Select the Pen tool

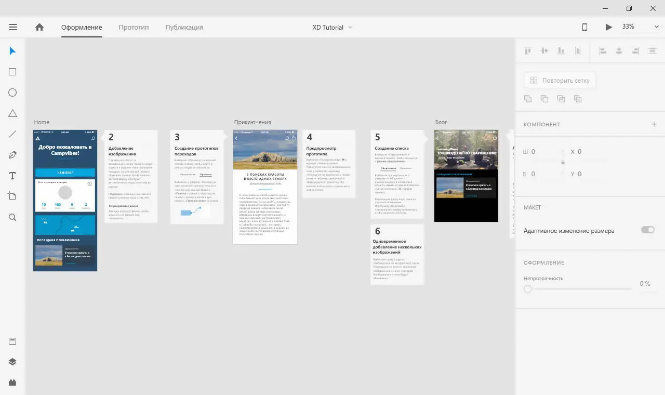tap(12, 154)
